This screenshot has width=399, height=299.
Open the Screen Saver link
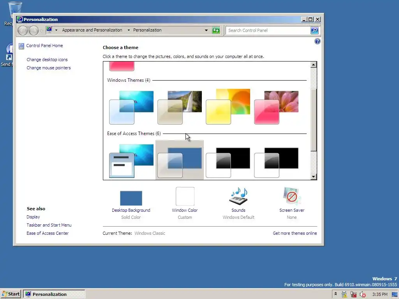click(x=292, y=210)
